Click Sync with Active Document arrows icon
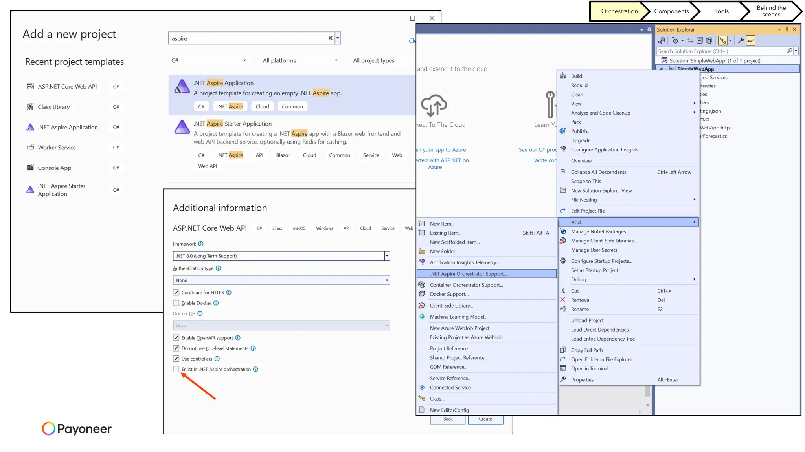This screenshot has width=805, height=452. point(690,40)
